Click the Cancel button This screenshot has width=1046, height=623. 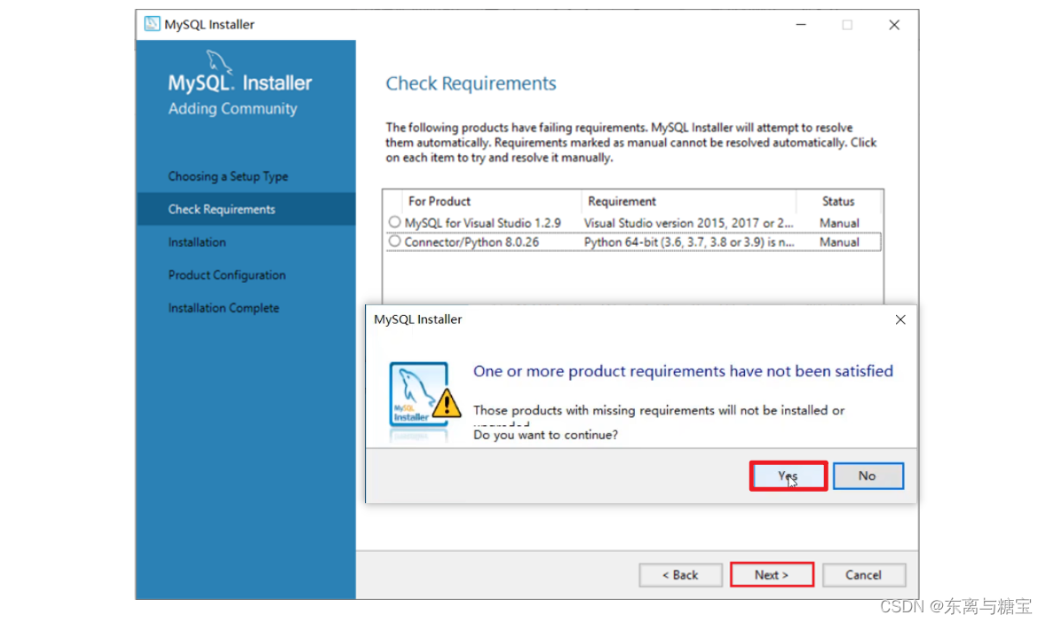(x=864, y=574)
